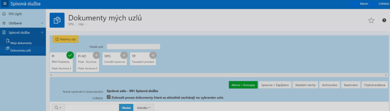The width and height of the screenshot is (390, 111).
Task: Select the PI-KO Písek - Kocínova card
Action: tap(88, 62)
